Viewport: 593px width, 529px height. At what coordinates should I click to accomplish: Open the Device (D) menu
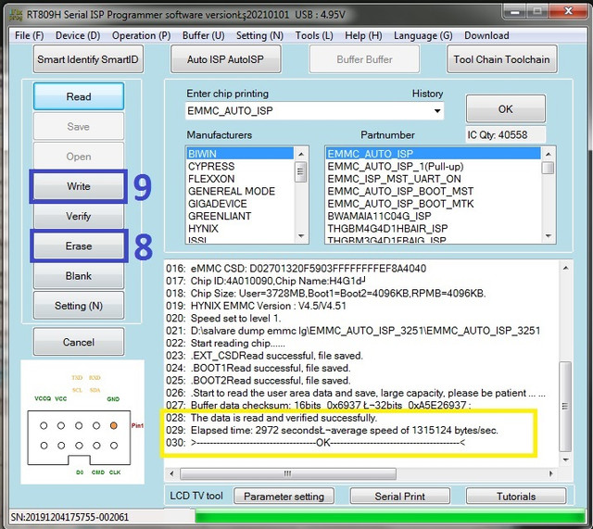[x=78, y=35]
